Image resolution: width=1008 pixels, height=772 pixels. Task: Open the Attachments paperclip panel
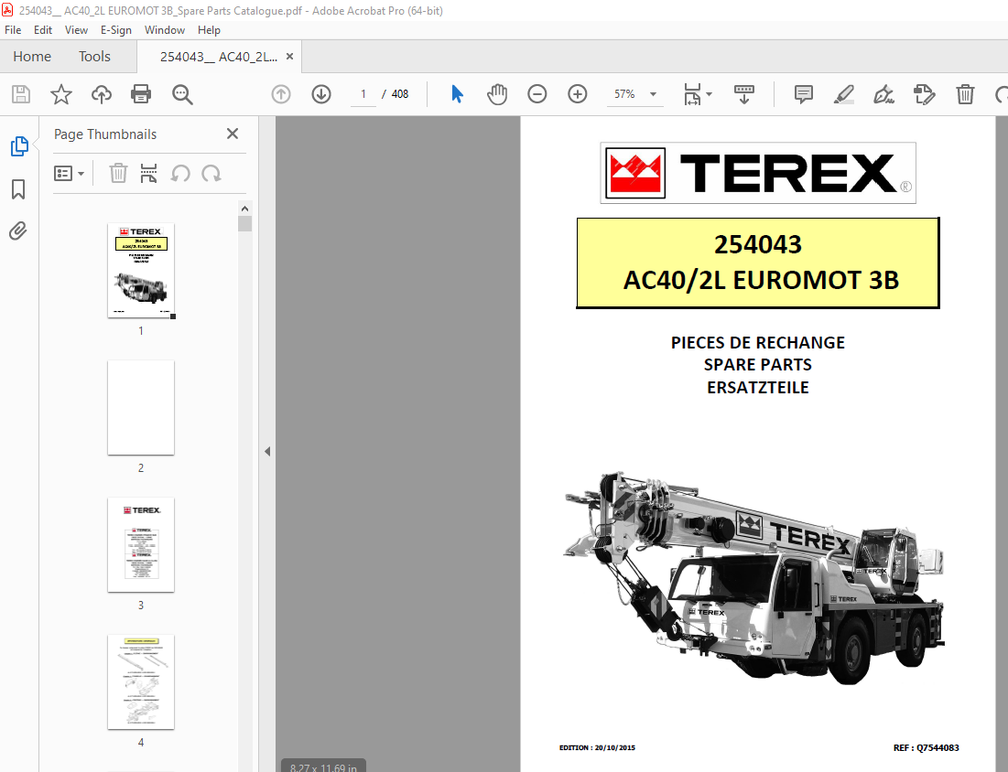pos(18,231)
